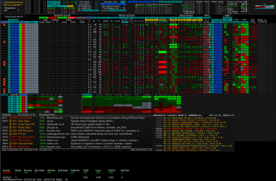
Task: Click the bright green strength bar in table
Action: 163,52
